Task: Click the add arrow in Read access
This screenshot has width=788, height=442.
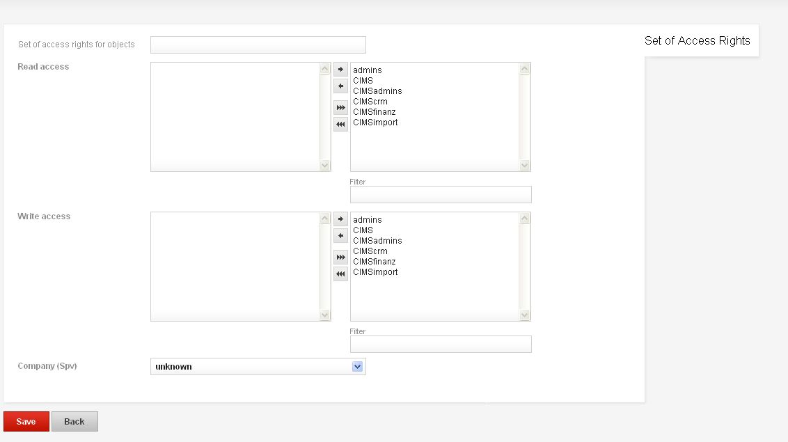Action: (x=340, y=70)
